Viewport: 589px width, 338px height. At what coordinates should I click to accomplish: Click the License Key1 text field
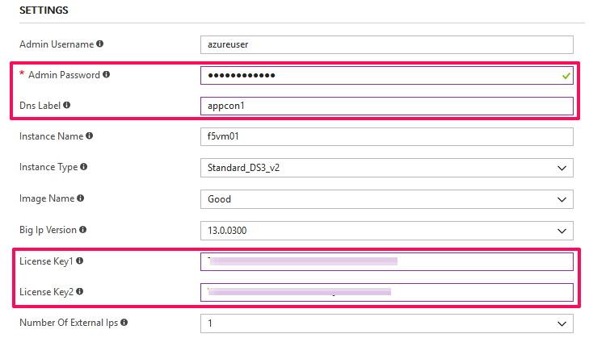(387, 261)
